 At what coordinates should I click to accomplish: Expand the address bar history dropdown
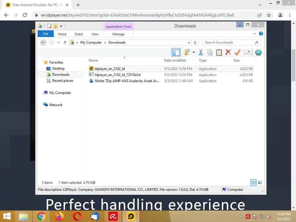pos(189,43)
